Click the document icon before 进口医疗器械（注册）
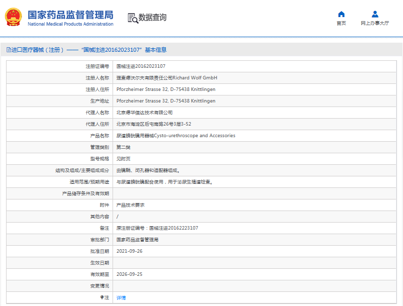 tap(8, 49)
